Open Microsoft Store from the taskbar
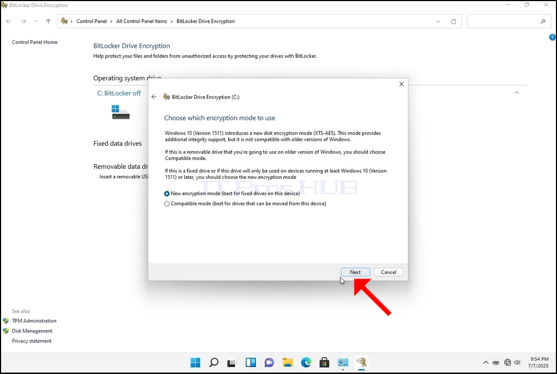 pyautogui.click(x=325, y=362)
